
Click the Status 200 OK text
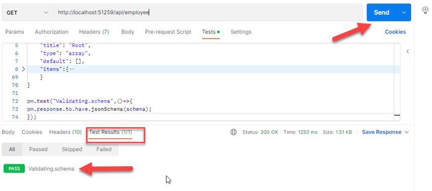(x=260, y=132)
